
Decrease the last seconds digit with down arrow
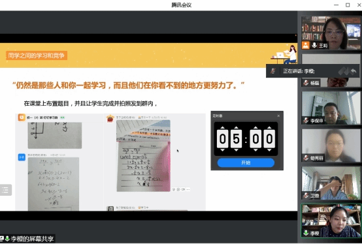tap(269, 150)
